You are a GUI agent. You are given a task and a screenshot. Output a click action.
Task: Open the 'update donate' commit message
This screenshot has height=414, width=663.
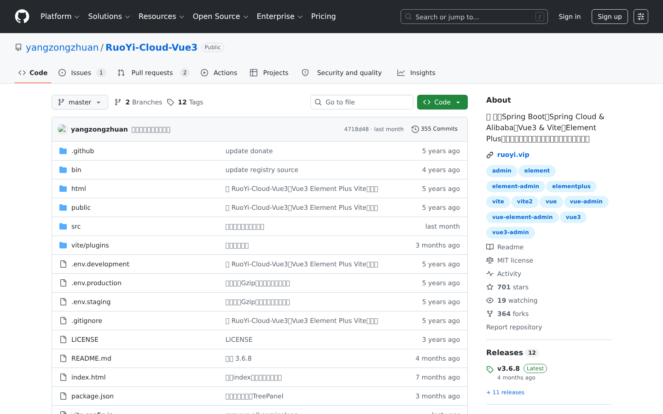(249, 151)
